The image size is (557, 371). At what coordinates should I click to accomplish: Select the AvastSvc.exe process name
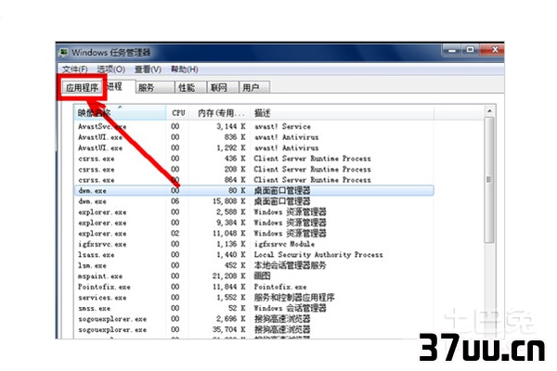(x=102, y=126)
